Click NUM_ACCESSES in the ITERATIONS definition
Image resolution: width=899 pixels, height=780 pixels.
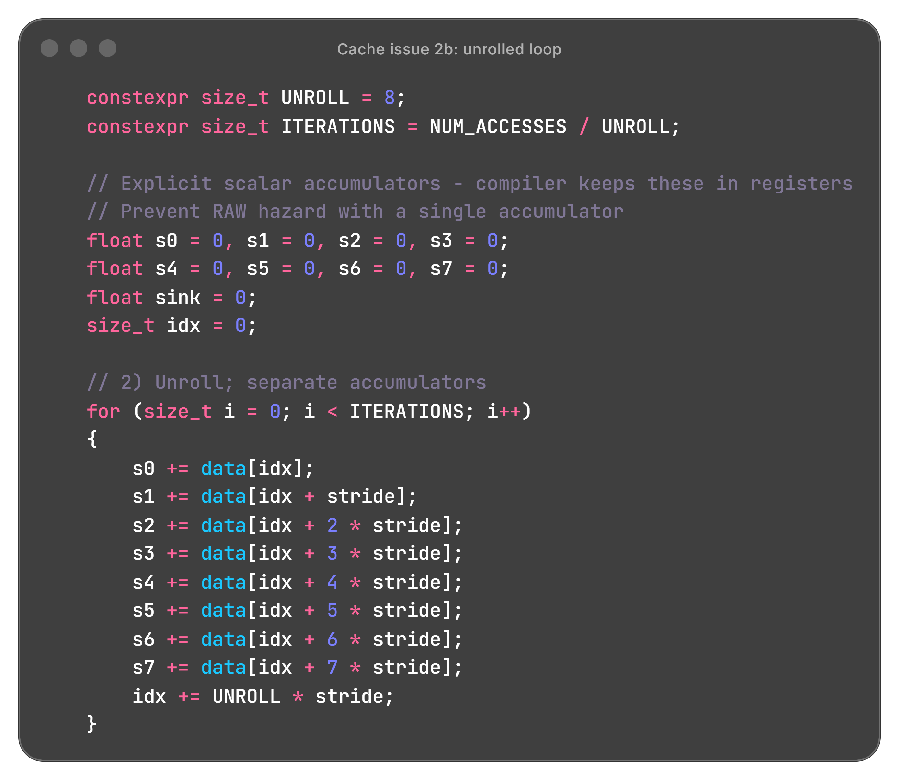click(498, 127)
